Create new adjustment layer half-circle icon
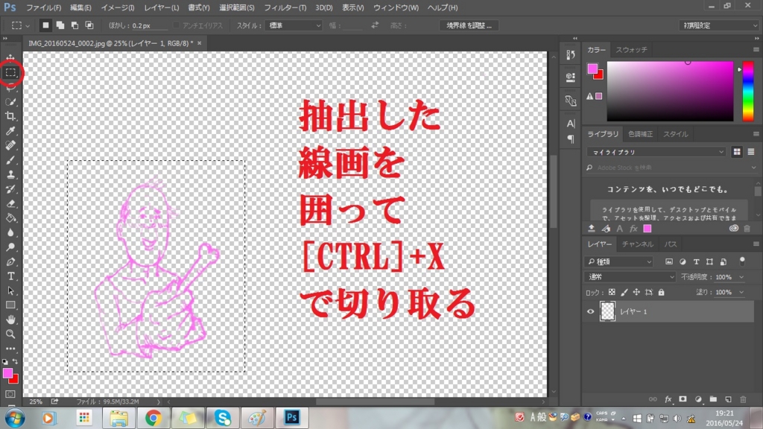 pyautogui.click(x=698, y=399)
